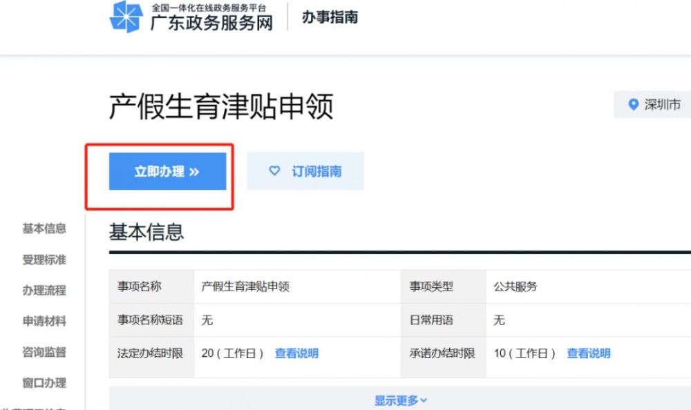This screenshot has height=410, width=691.
Task: Click the 20（工作日）value text
Action: [x=233, y=353]
